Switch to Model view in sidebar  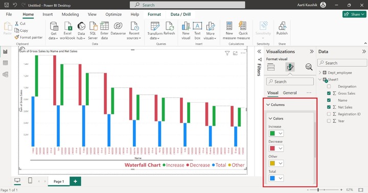pos(5,75)
